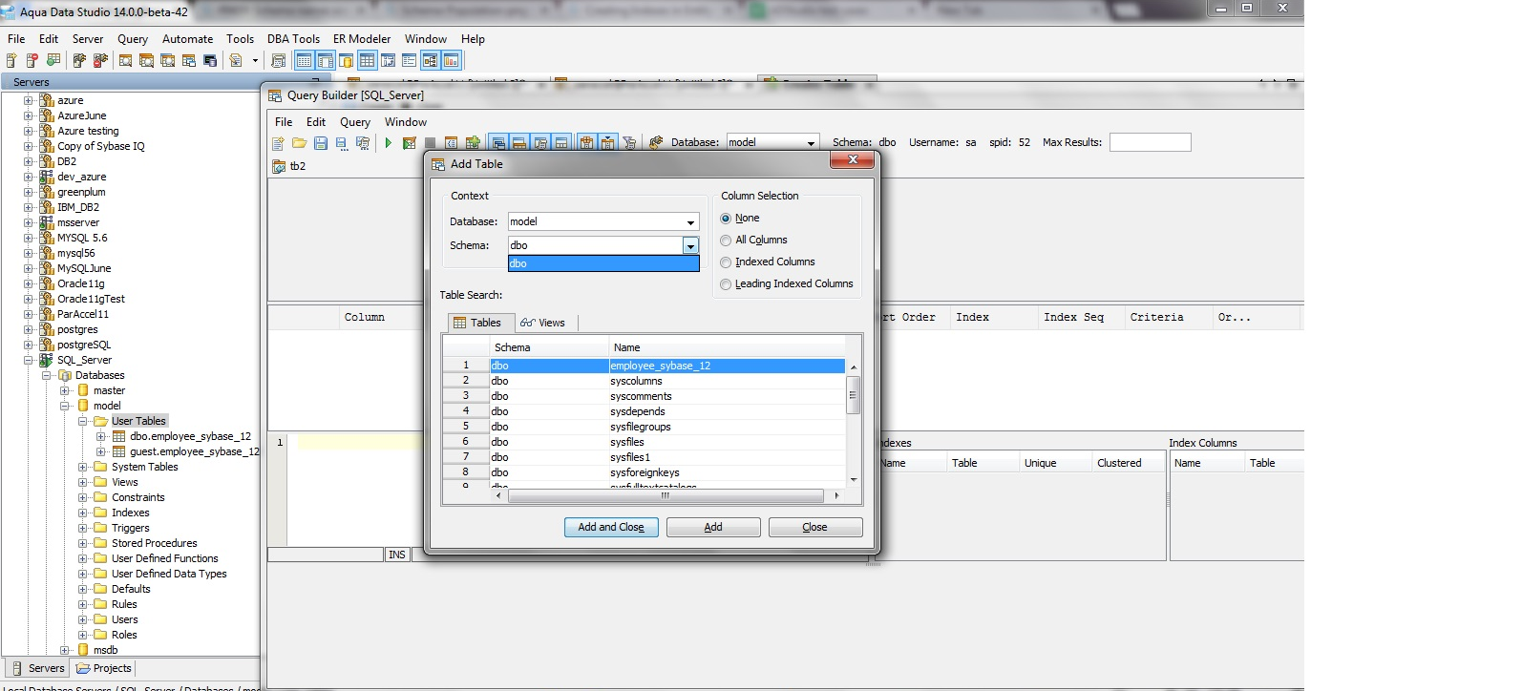
Task: Click the Max Results input field
Action: tap(1150, 142)
